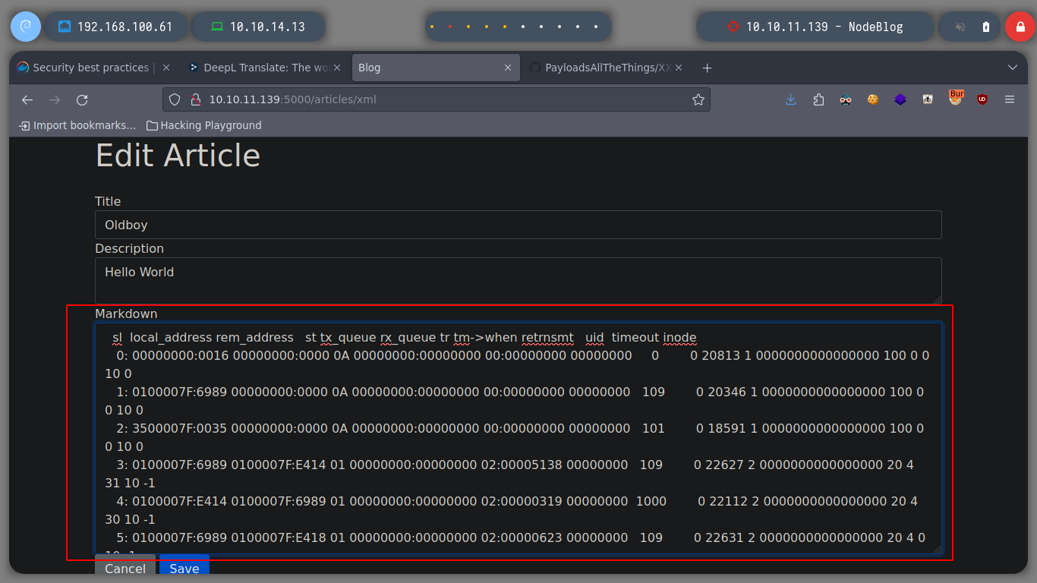
Task: Reload the current page
Action: pyautogui.click(x=82, y=99)
